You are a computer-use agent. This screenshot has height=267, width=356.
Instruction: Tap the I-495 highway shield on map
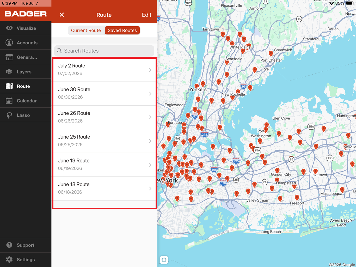(214, 169)
